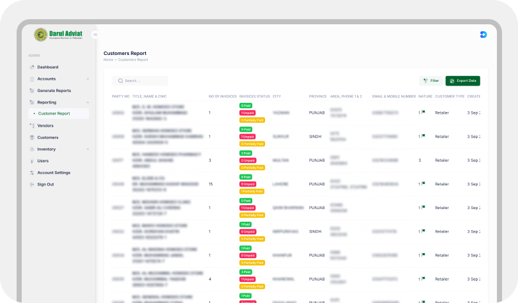Image resolution: width=518 pixels, height=303 pixels.
Task: Sort by the TITLE, NAME & CNIC column header
Action: [149, 97]
